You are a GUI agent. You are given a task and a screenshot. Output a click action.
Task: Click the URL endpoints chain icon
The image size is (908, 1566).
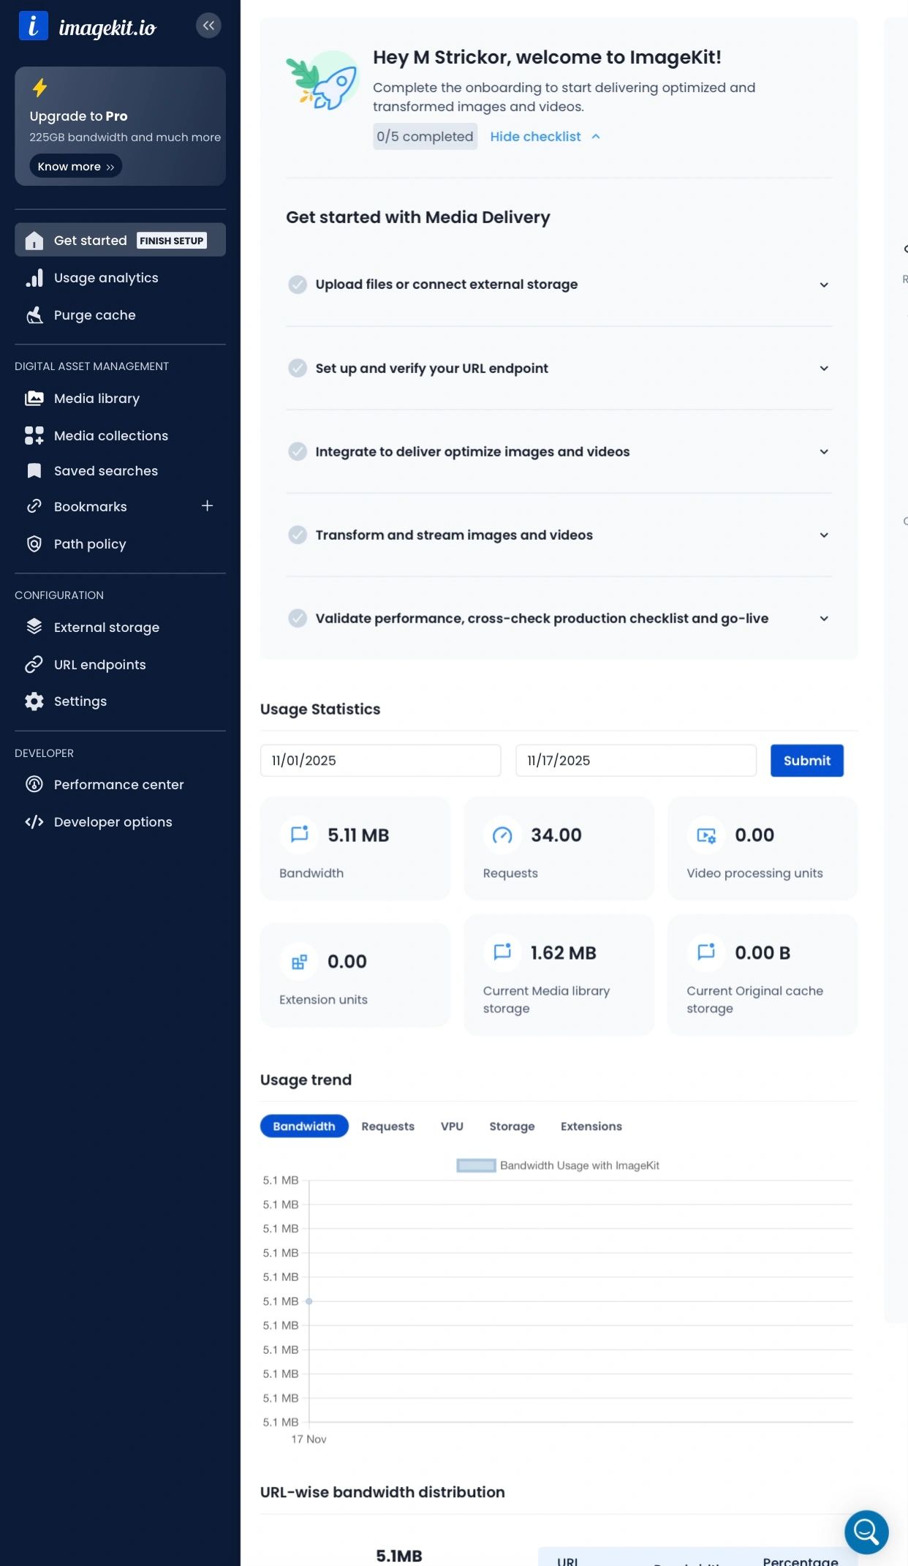34,664
